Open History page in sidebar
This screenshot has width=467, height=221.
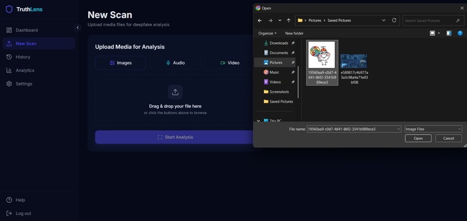39,57
